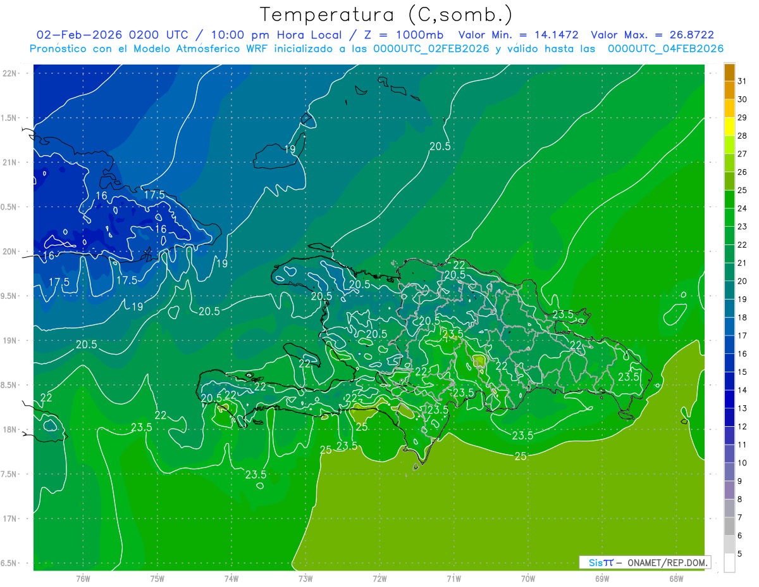Image resolution: width=759 pixels, height=587 pixels.
Task: Click the warm yellow-green hotspot in central Dominican Republic
Action: 479,362
